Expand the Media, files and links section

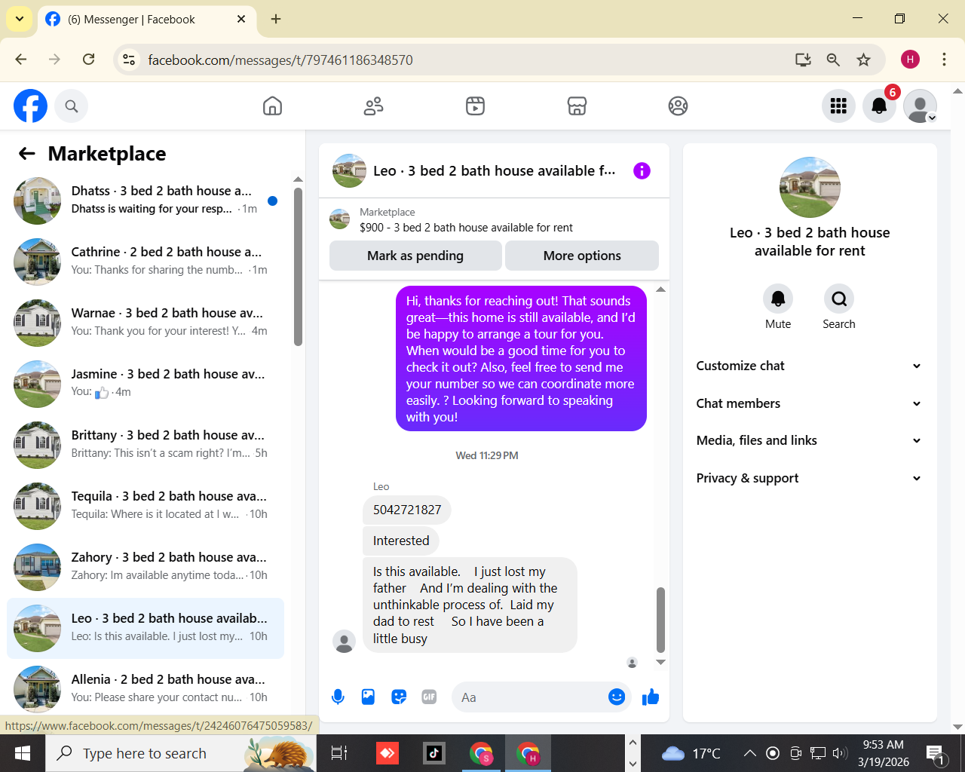(809, 440)
